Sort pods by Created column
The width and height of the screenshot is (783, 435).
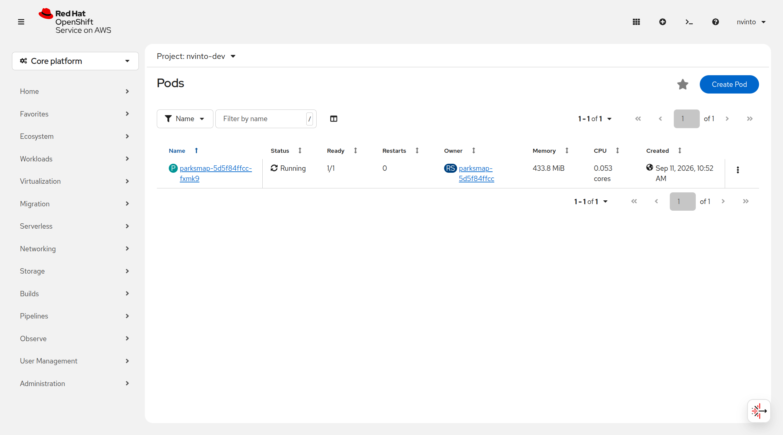(680, 150)
